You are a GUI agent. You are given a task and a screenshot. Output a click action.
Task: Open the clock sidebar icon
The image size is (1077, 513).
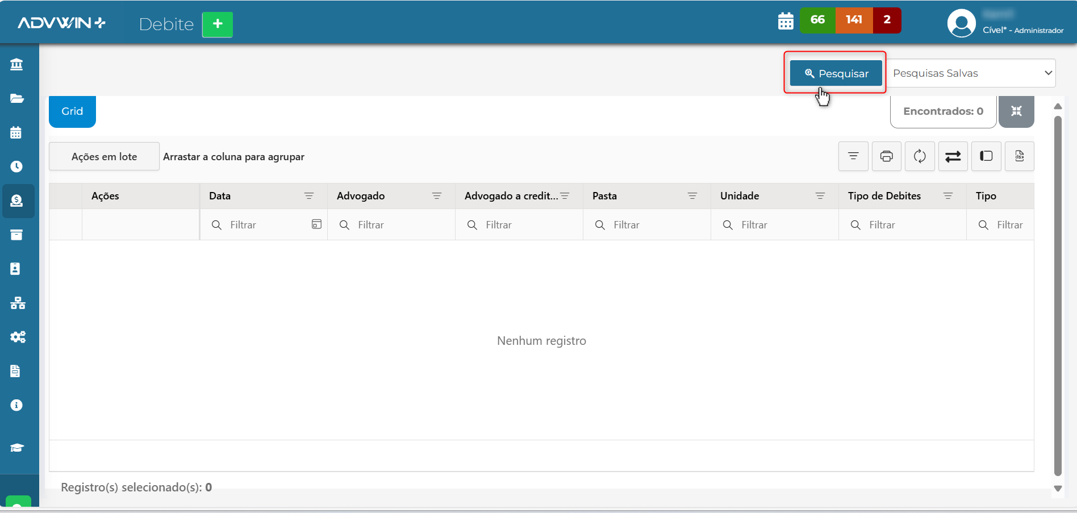coord(16,166)
